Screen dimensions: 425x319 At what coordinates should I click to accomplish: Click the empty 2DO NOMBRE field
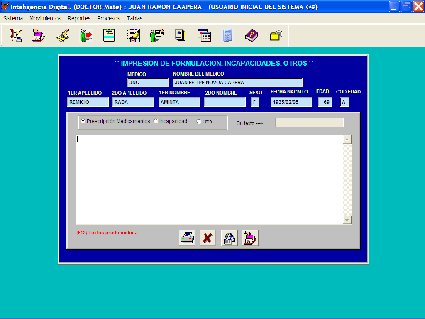coord(225,102)
